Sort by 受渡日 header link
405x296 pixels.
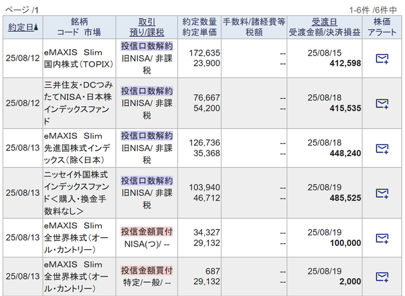325,22
